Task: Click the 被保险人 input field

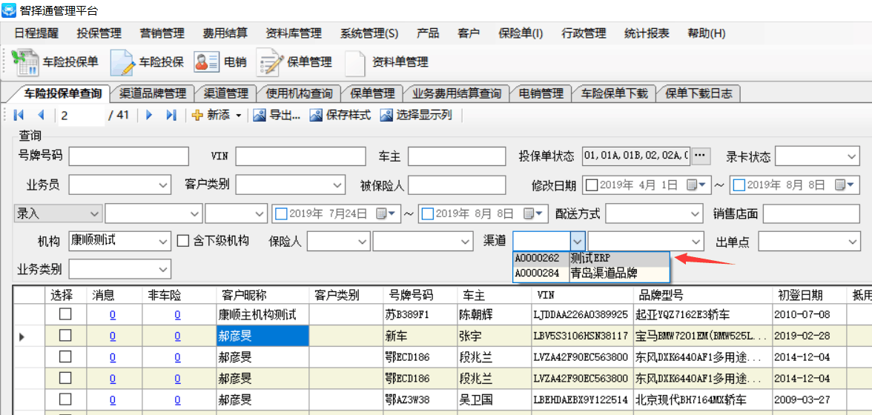Action: click(x=456, y=185)
